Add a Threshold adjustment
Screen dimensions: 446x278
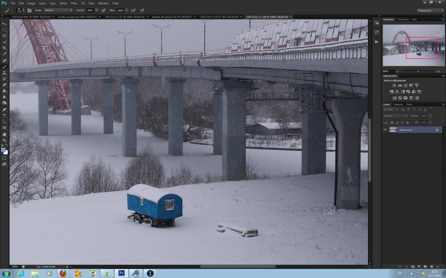pos(406,98)
